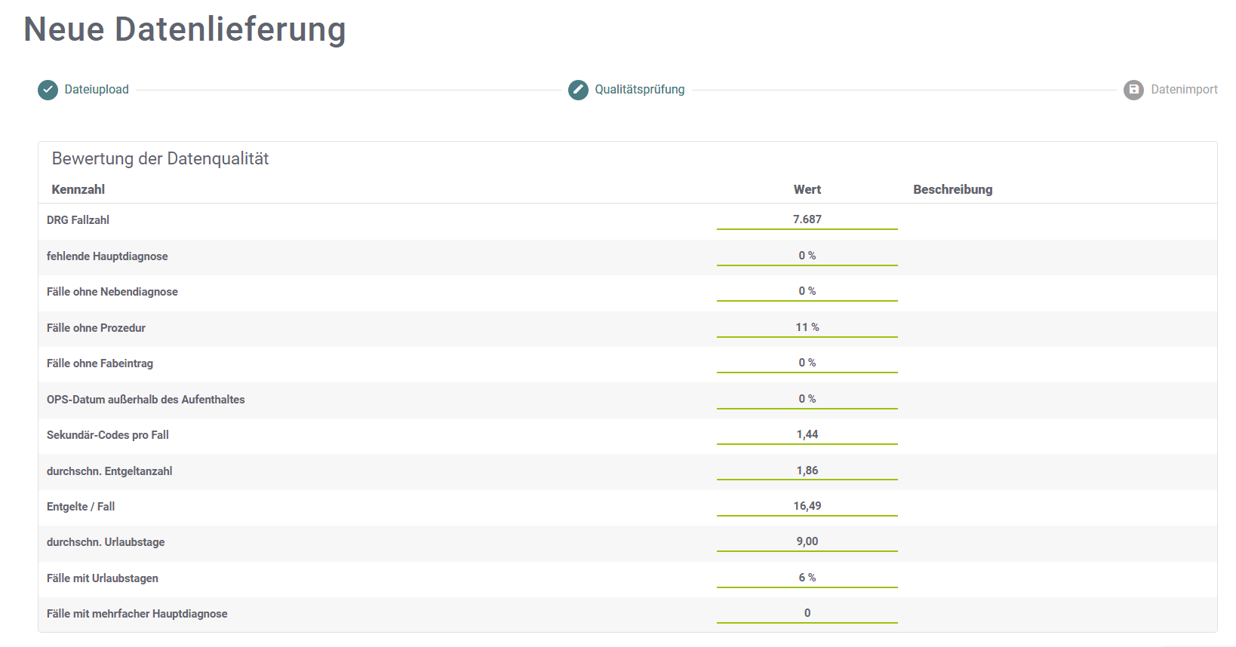1236x647 pixels.
Task: Click the Datenimport save step icon
Action: (x=1133, y=90)
